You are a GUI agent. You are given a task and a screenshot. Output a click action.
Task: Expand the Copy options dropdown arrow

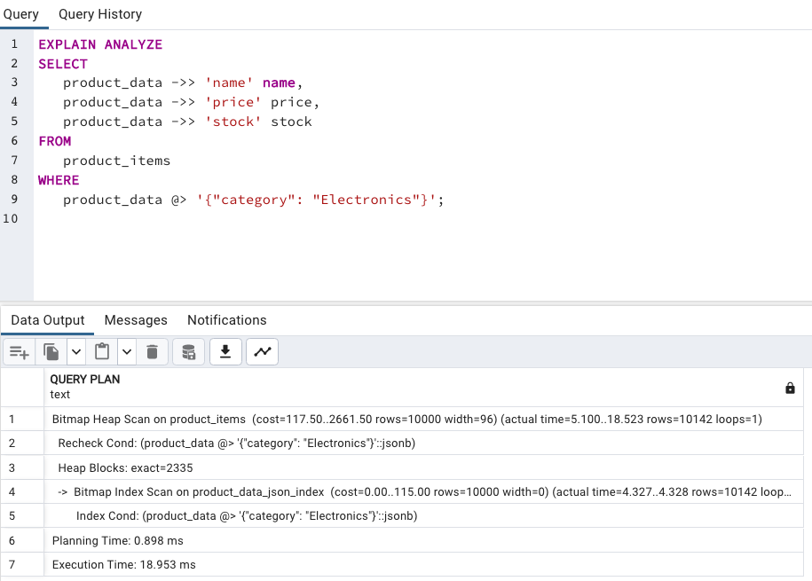point(76,352)
